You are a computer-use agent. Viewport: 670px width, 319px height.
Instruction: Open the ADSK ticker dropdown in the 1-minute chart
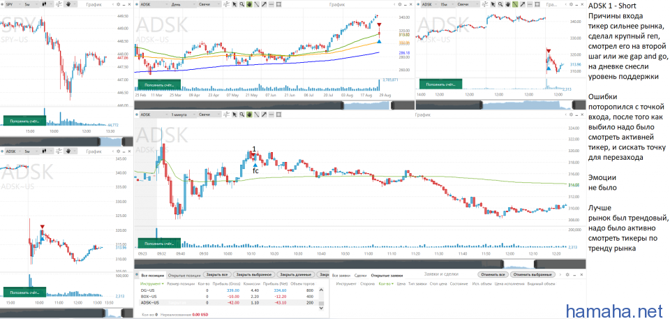pos(154,114)
